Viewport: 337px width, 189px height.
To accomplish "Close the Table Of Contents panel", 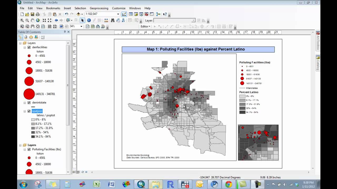I will pos(68,32).
